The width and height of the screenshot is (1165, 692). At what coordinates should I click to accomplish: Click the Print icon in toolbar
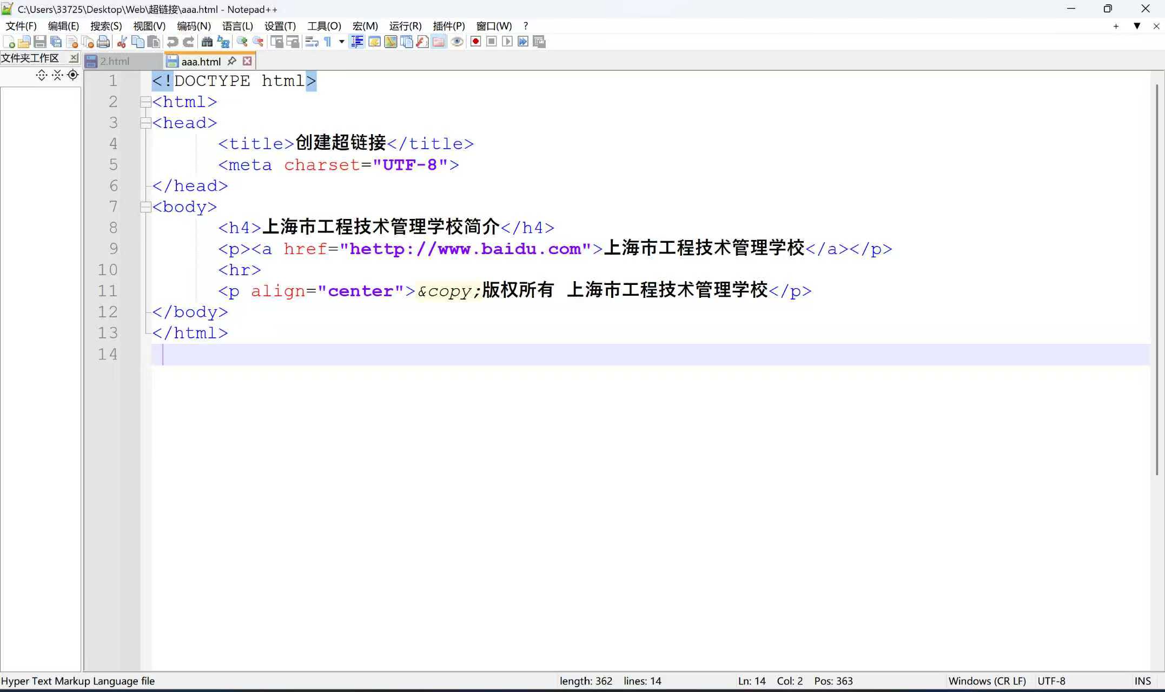tap(104, 42)
